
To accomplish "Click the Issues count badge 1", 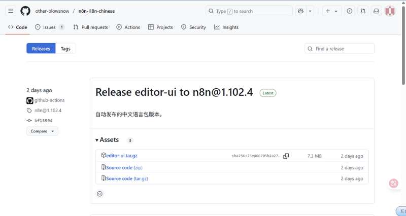I will coord(61,27).
